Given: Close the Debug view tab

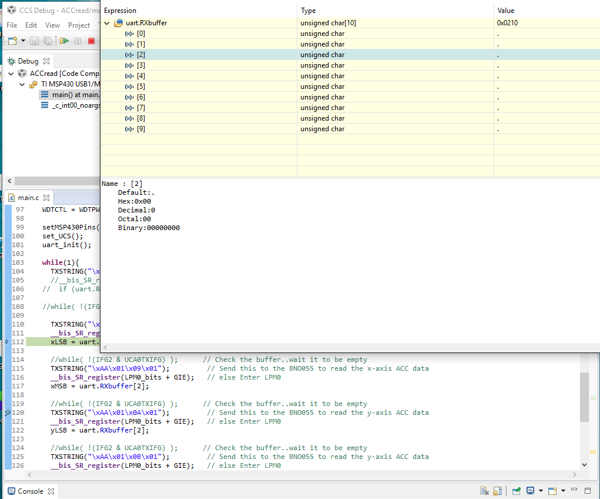Looking at the screenshot, I should (46, 61).
